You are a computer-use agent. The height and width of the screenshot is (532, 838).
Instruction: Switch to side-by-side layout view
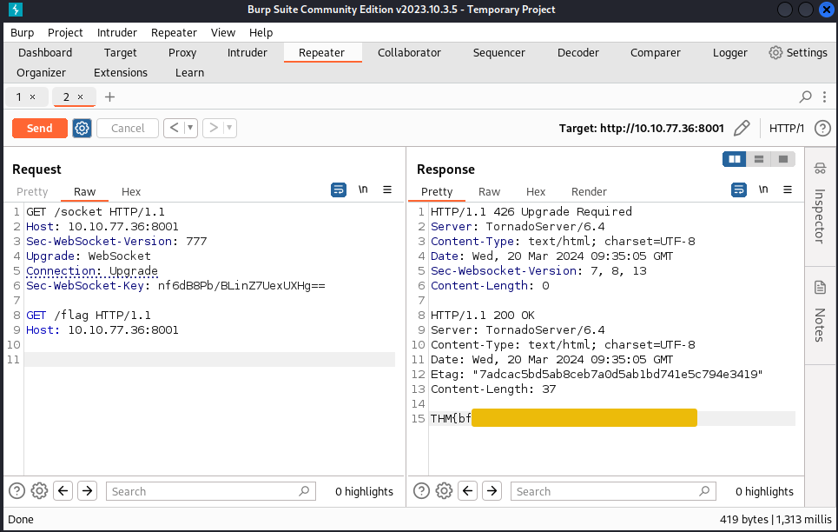pos(735,159)
